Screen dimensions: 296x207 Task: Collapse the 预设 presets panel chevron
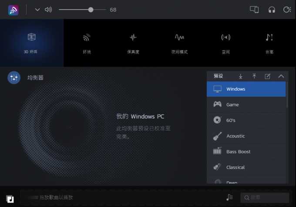pos(281,76)
